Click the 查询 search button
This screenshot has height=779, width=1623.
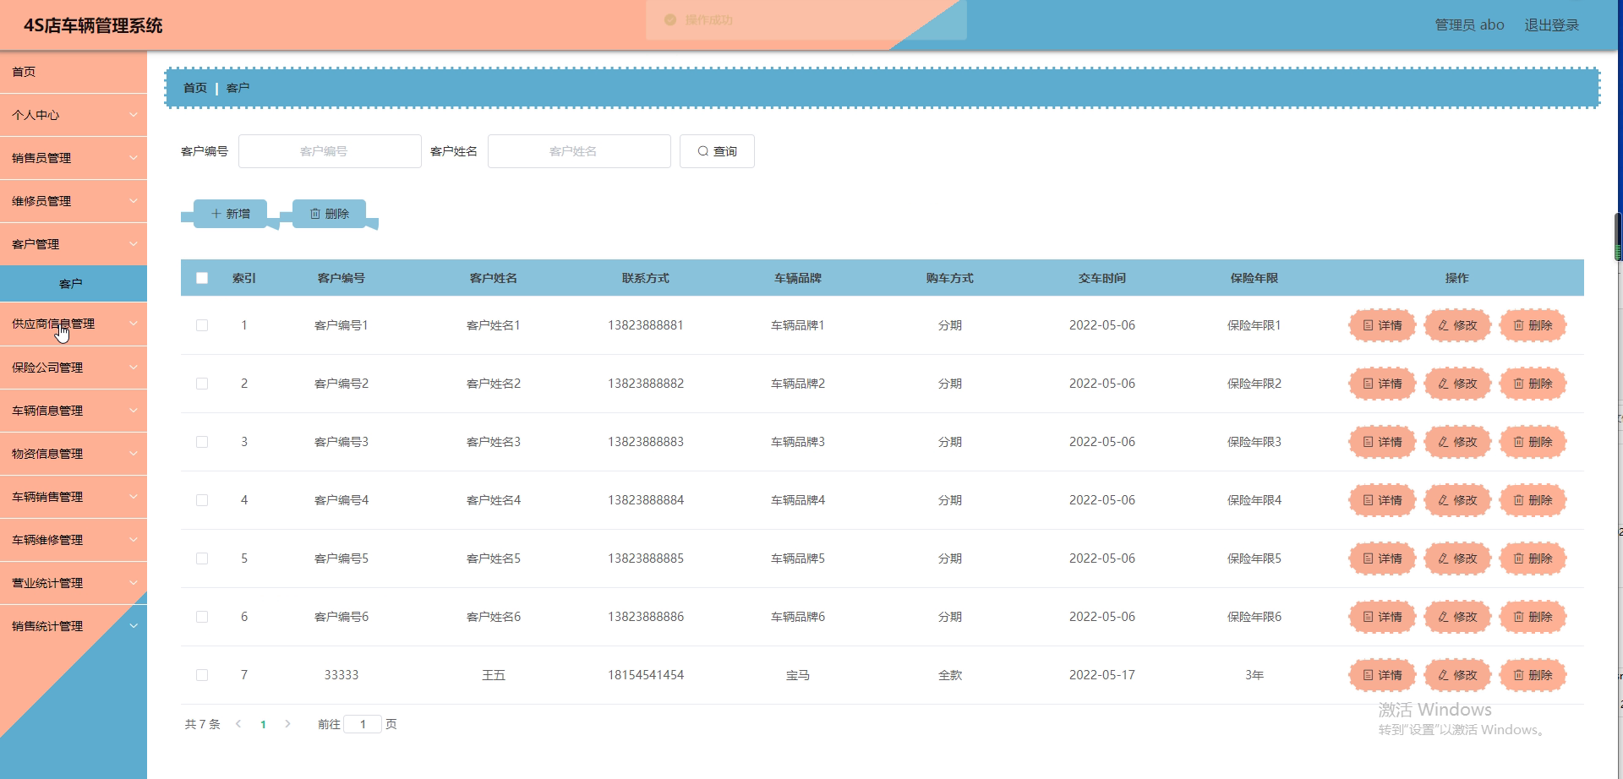point(717,151)
